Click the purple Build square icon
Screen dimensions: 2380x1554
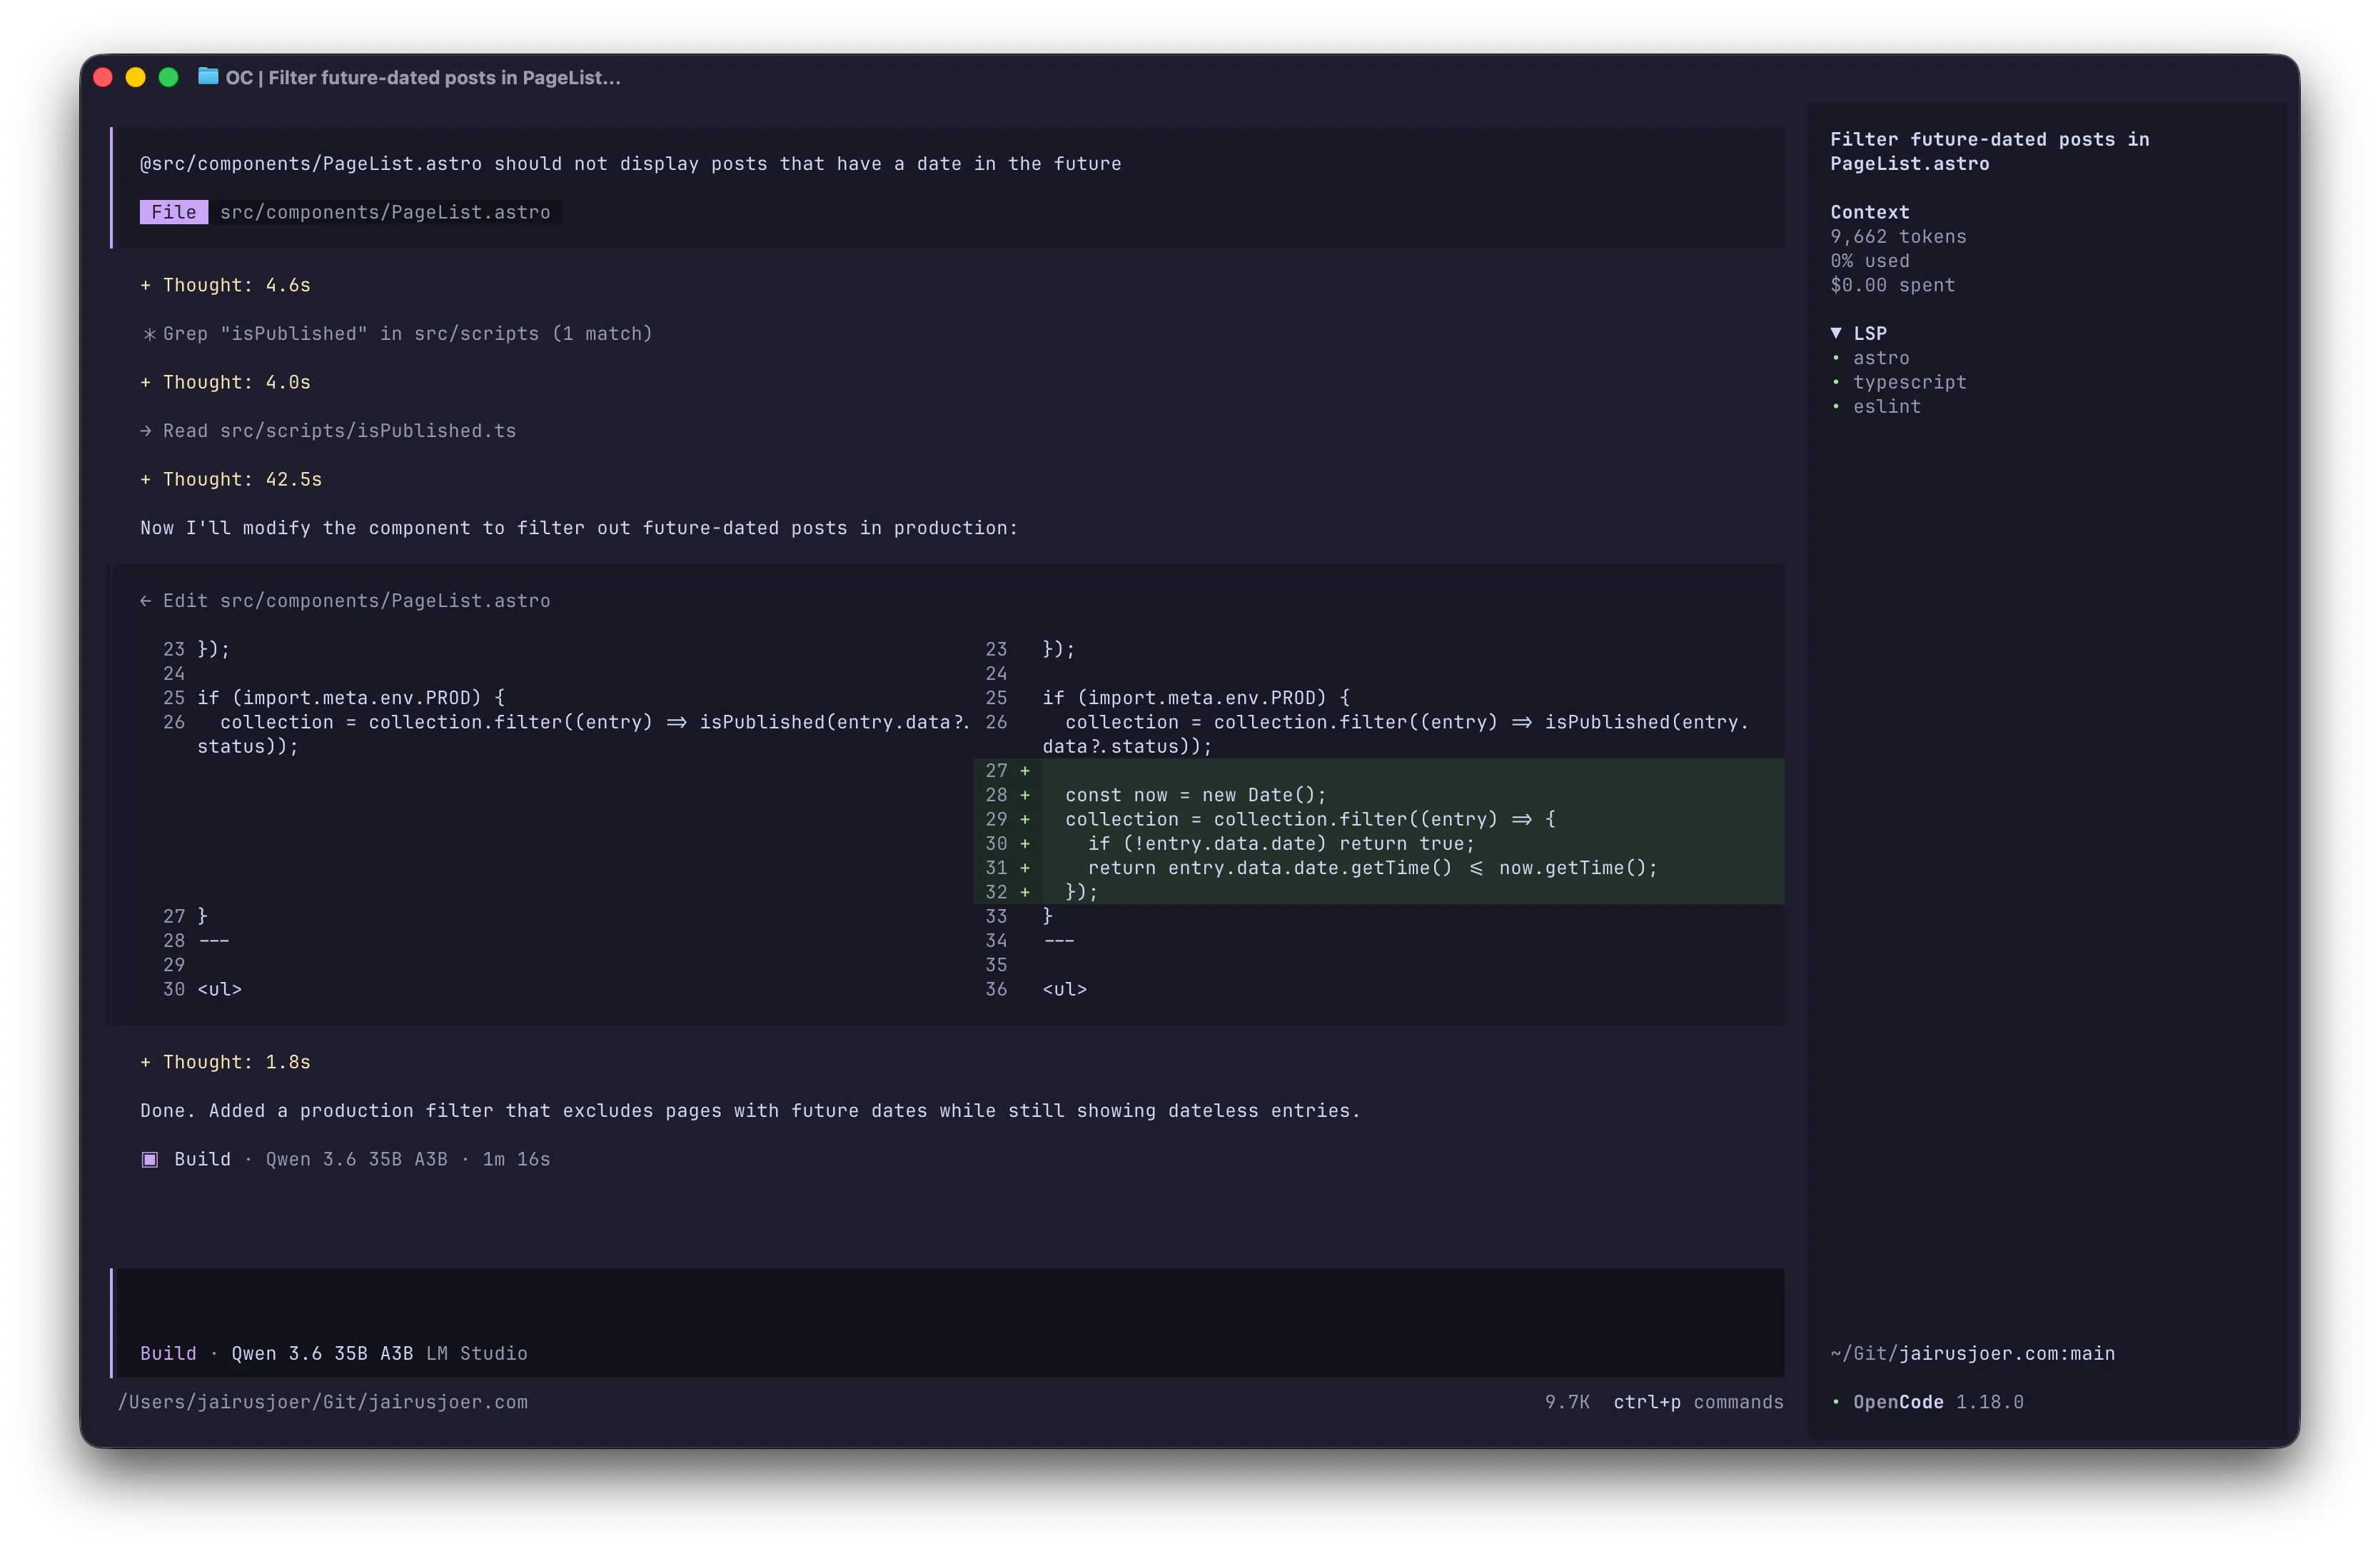pos(150,1160)
